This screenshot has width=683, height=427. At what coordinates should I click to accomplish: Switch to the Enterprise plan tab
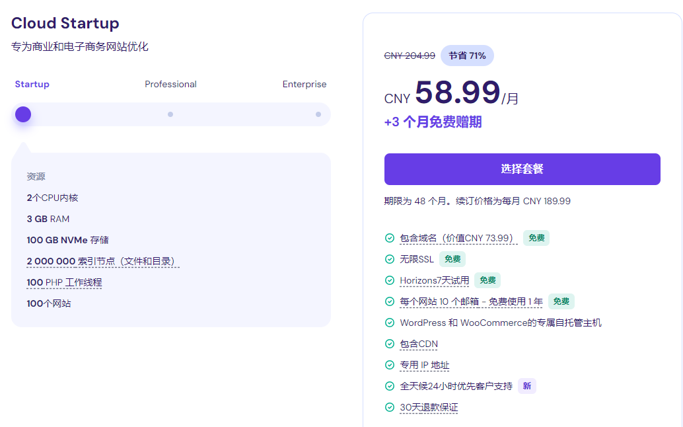[305, 84]
